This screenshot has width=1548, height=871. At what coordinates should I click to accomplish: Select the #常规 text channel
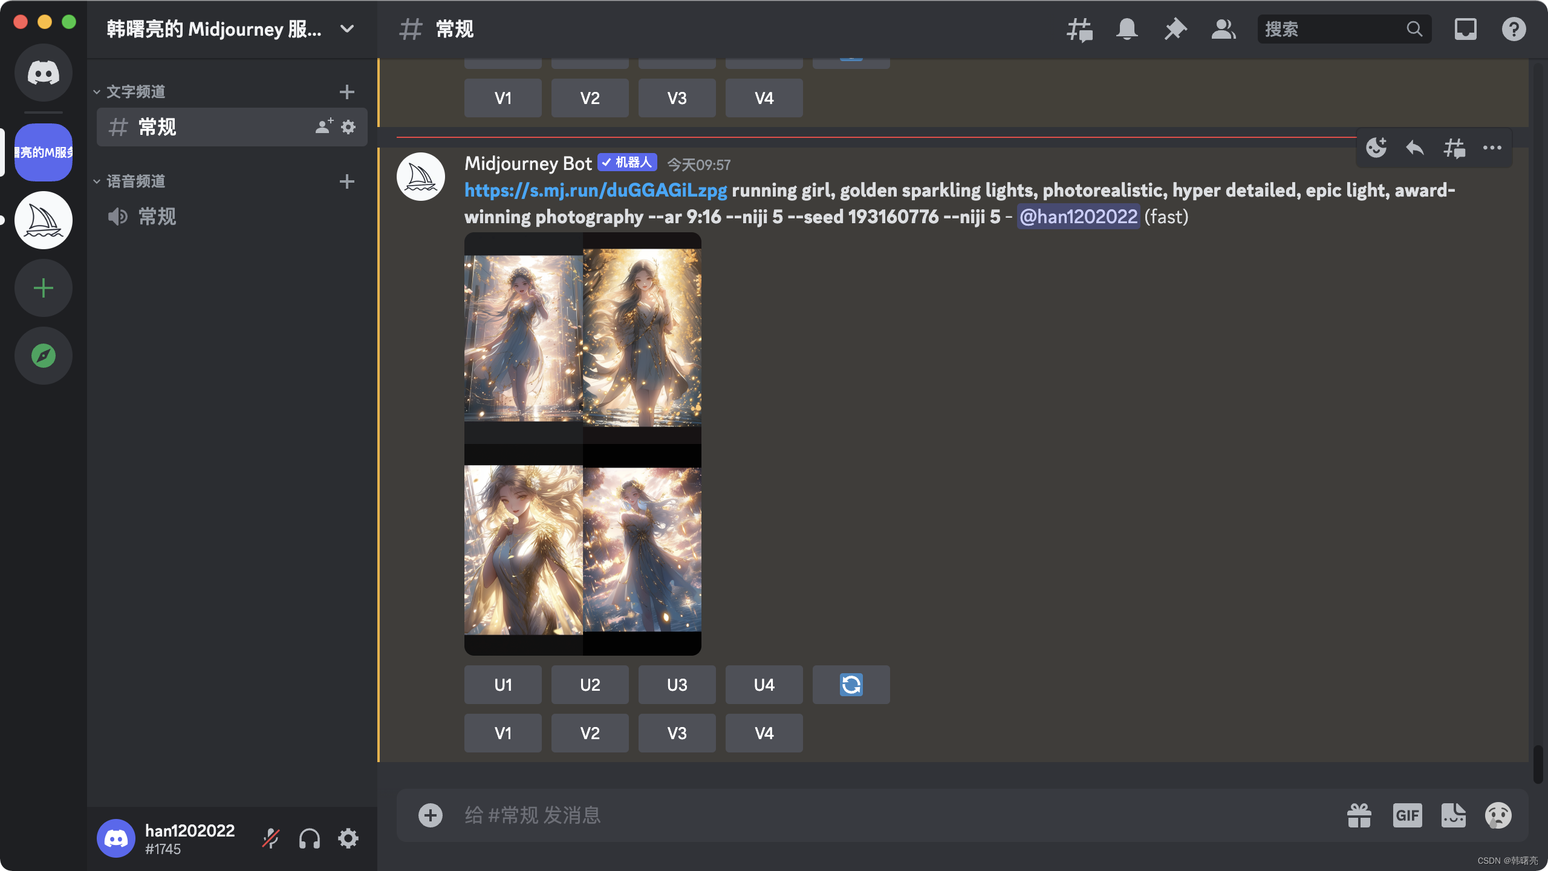point(232,127)
